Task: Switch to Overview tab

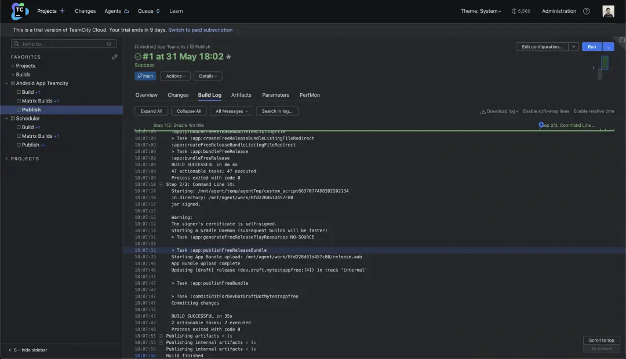Action: pyautogui.click(x=146, y=95)
